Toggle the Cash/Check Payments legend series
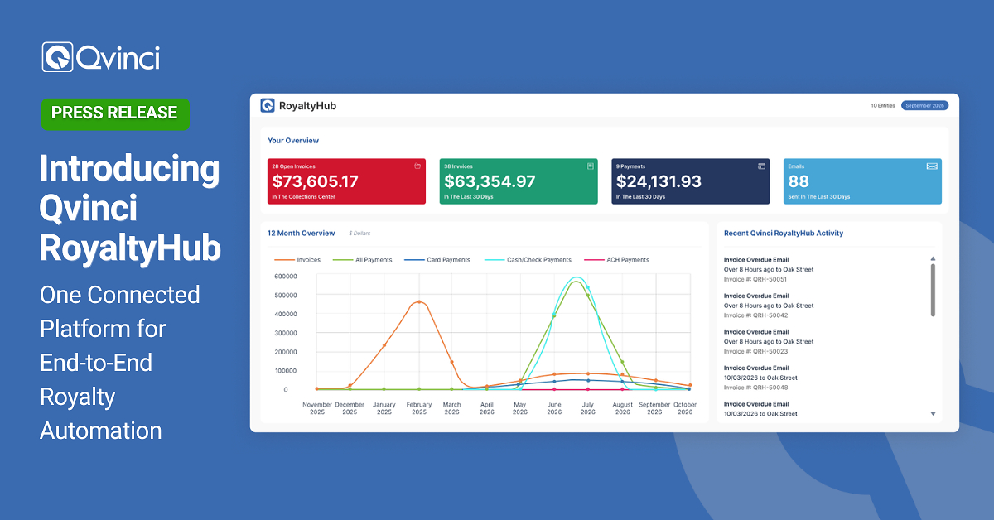Image resolution: width=994 pixels, height=520 pixels. point(528,260)
